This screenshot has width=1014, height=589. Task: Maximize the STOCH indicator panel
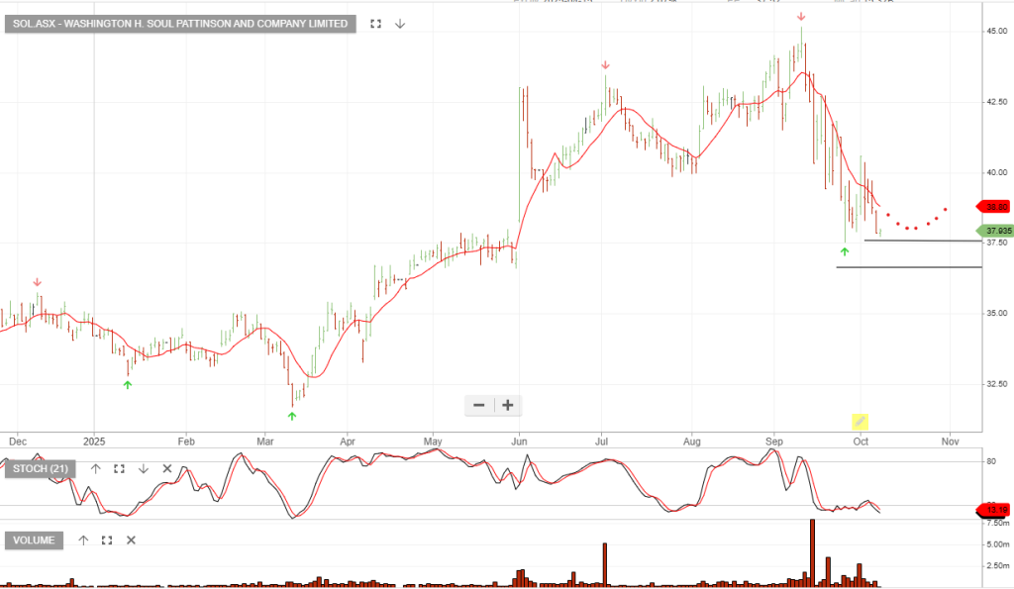119,468
